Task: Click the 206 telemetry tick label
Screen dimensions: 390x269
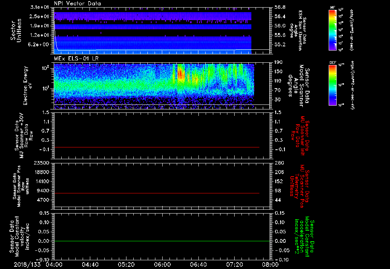Action: coord(279,172)
